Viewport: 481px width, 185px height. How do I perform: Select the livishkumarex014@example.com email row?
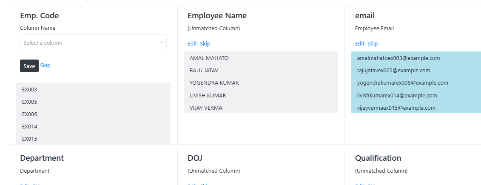(x=416, y=95)
